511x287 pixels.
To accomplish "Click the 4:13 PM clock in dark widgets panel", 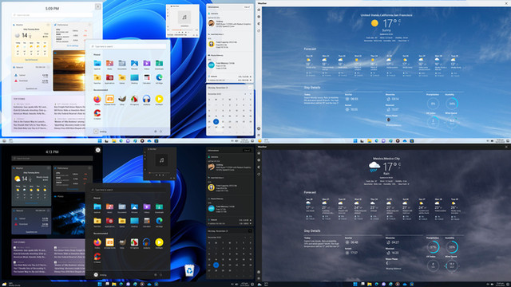I will [x=52, y=152].
